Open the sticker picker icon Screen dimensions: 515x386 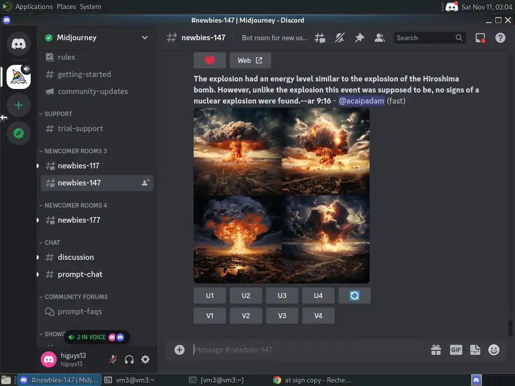tap(475, 350)
